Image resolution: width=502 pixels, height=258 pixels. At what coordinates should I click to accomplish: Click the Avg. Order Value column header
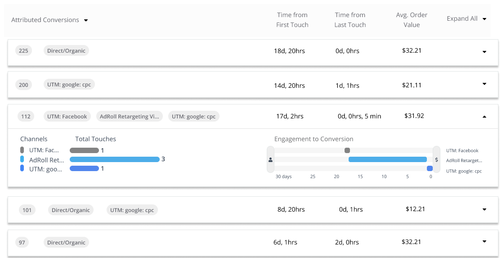[412, 20]
